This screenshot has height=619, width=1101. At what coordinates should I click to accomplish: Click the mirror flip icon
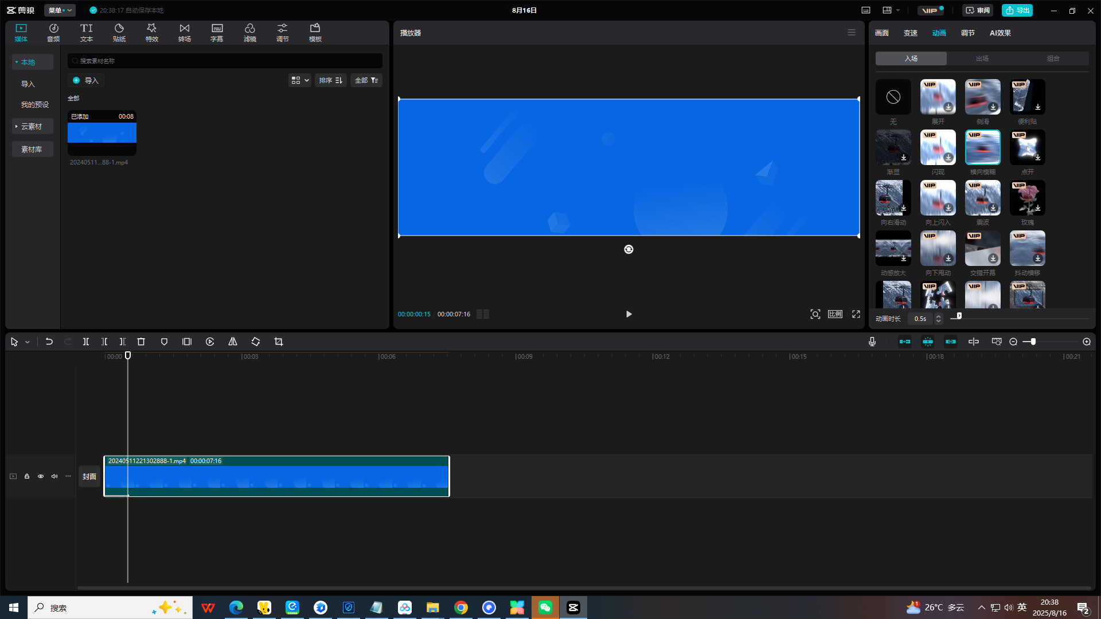pos(233,342)
